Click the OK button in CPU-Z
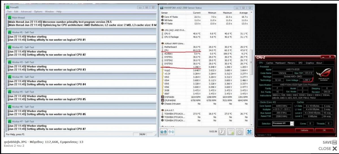 click(x=324, y=130)
